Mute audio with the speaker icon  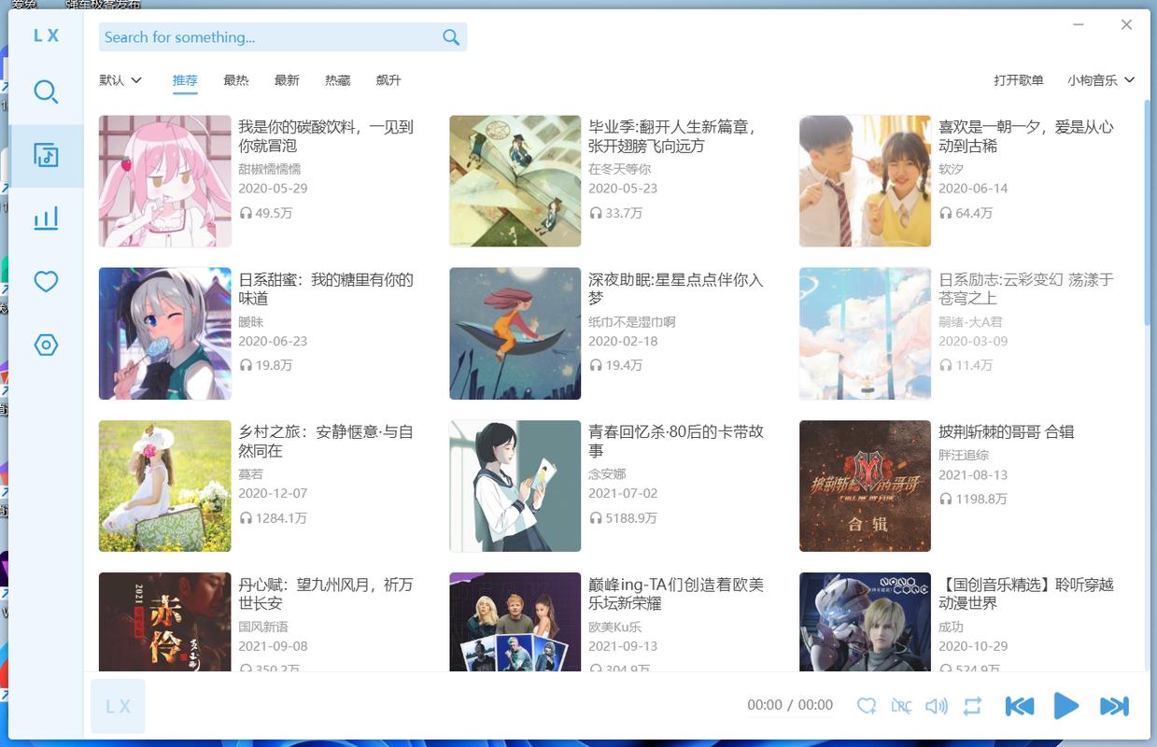point(936,706)
